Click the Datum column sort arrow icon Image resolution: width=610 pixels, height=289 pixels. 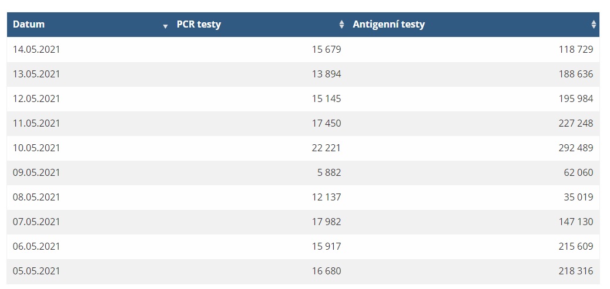pyautogui.click(x=165, y=26)
